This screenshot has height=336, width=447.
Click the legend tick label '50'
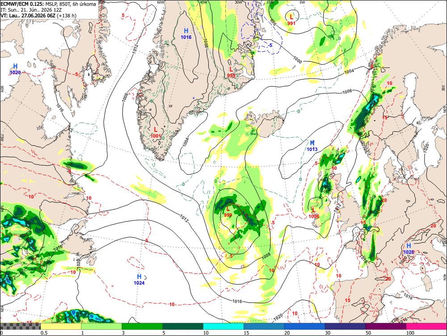tap(368, 333)
